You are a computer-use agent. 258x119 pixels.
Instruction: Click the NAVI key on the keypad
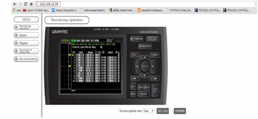click(x=133, y=94)
